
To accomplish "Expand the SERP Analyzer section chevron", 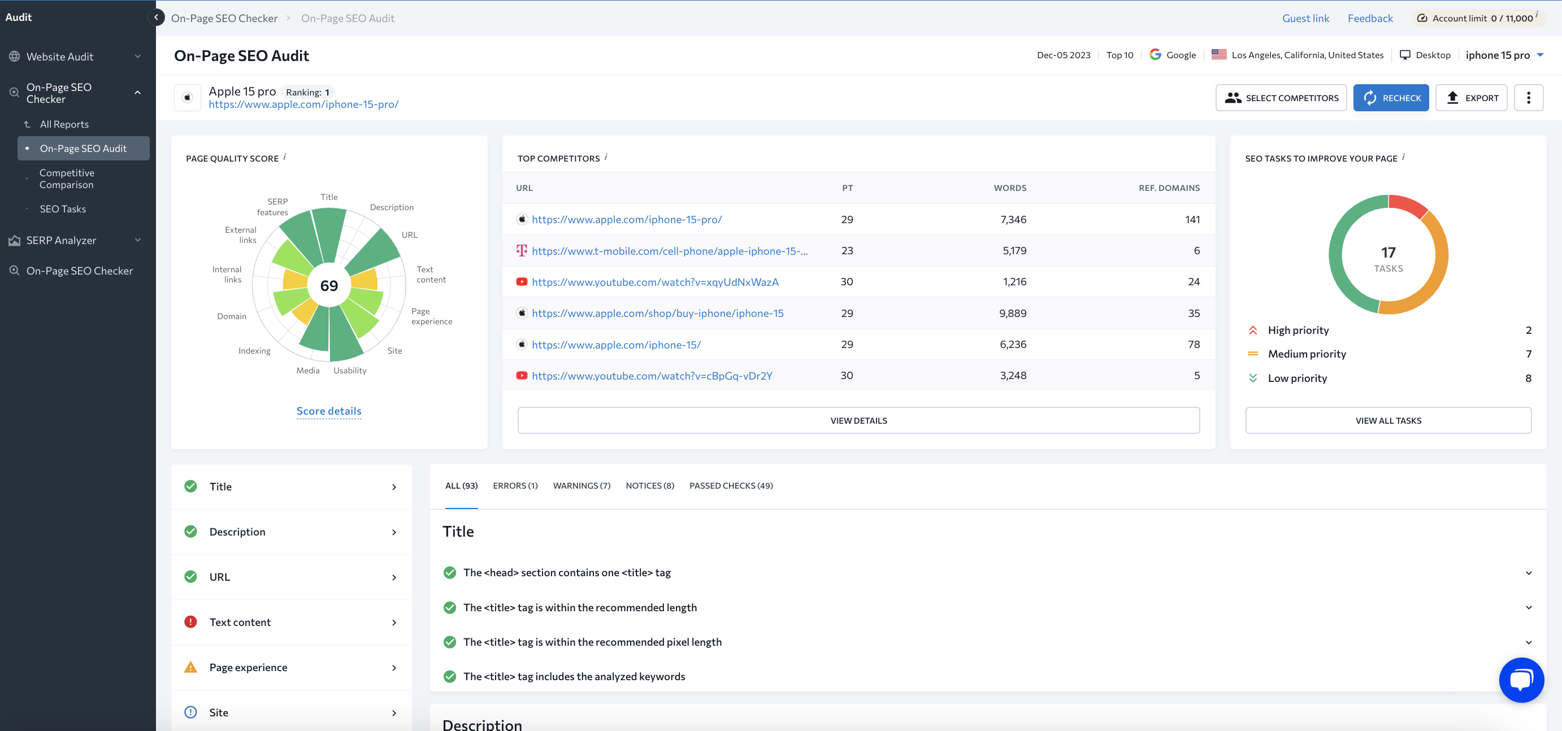I will [x=138, y=240].
